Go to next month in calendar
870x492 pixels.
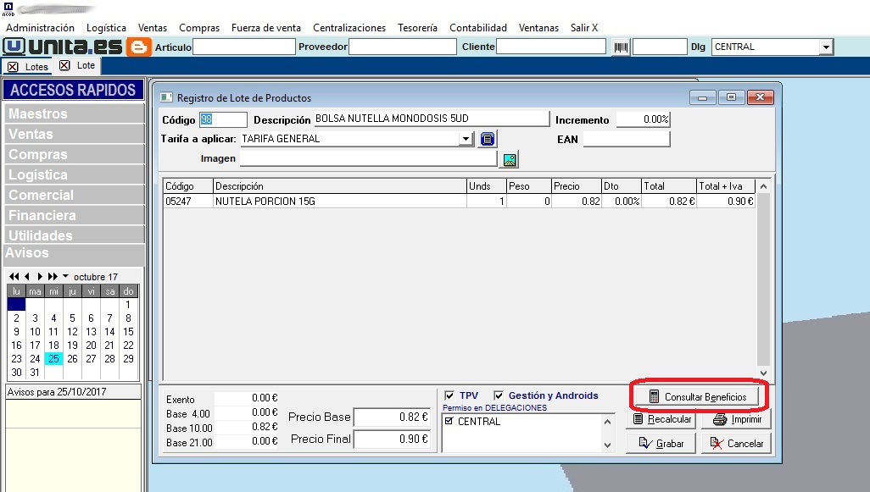click(x=39, y=276)
